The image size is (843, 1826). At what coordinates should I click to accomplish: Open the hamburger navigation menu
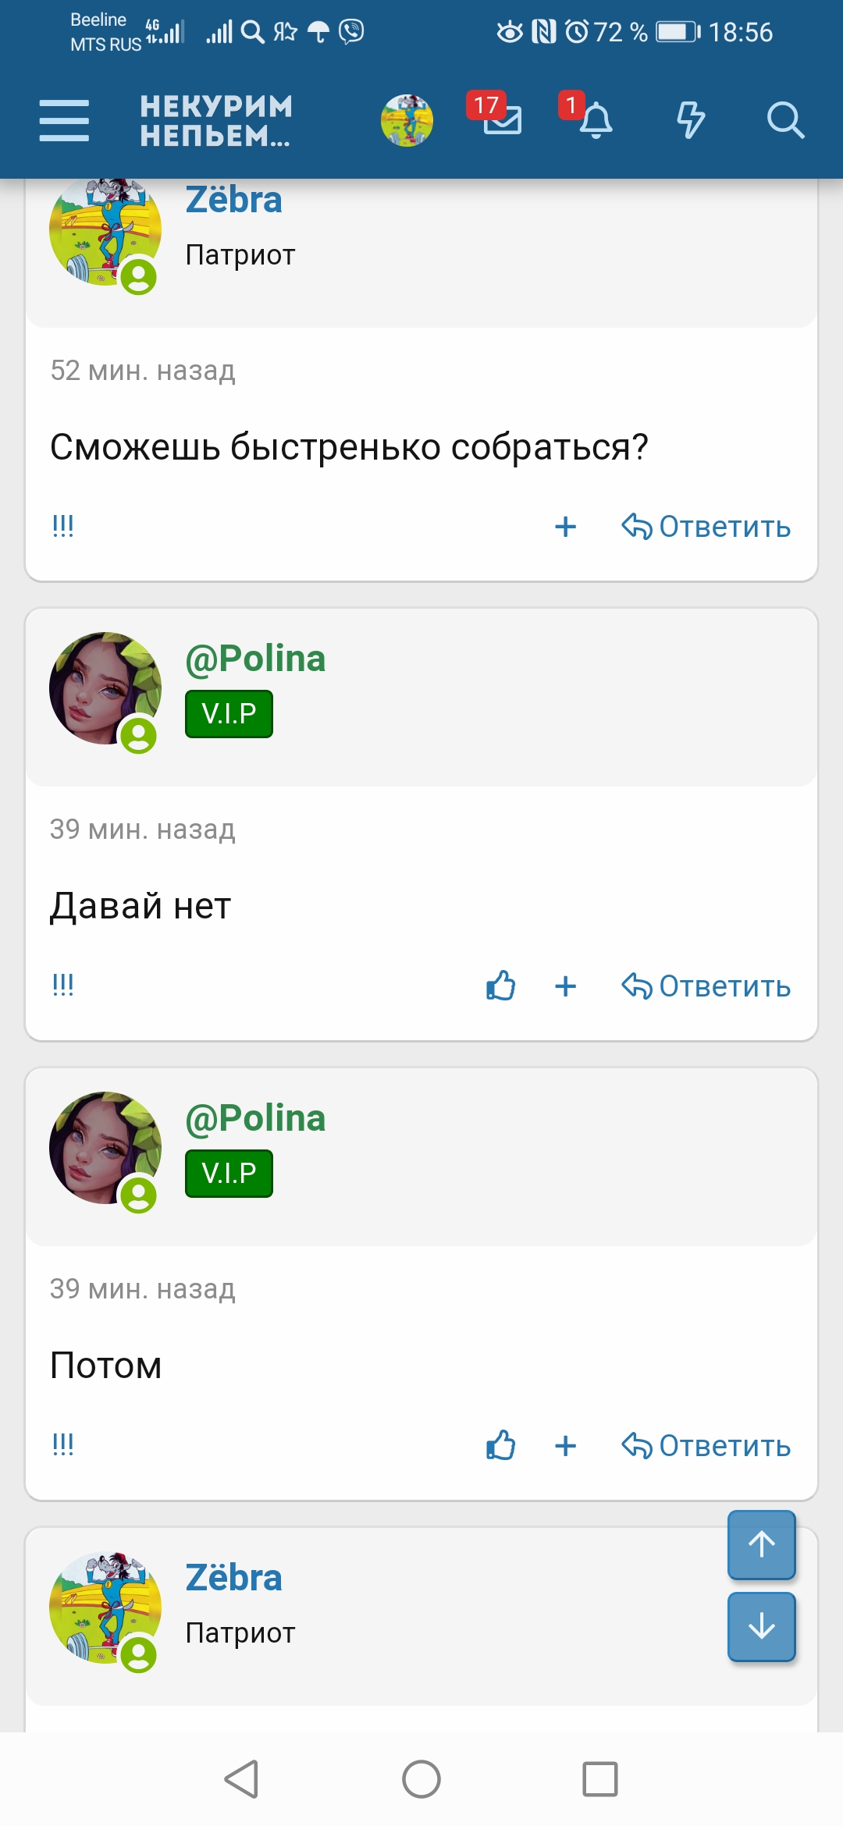(64, 121)
